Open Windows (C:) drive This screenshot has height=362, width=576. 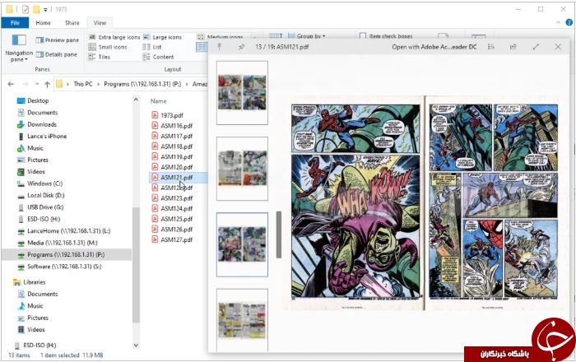tap(39, 183)
